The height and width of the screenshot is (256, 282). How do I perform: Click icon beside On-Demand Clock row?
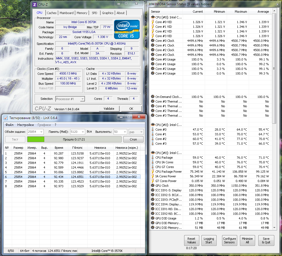[x=153, y=97]
